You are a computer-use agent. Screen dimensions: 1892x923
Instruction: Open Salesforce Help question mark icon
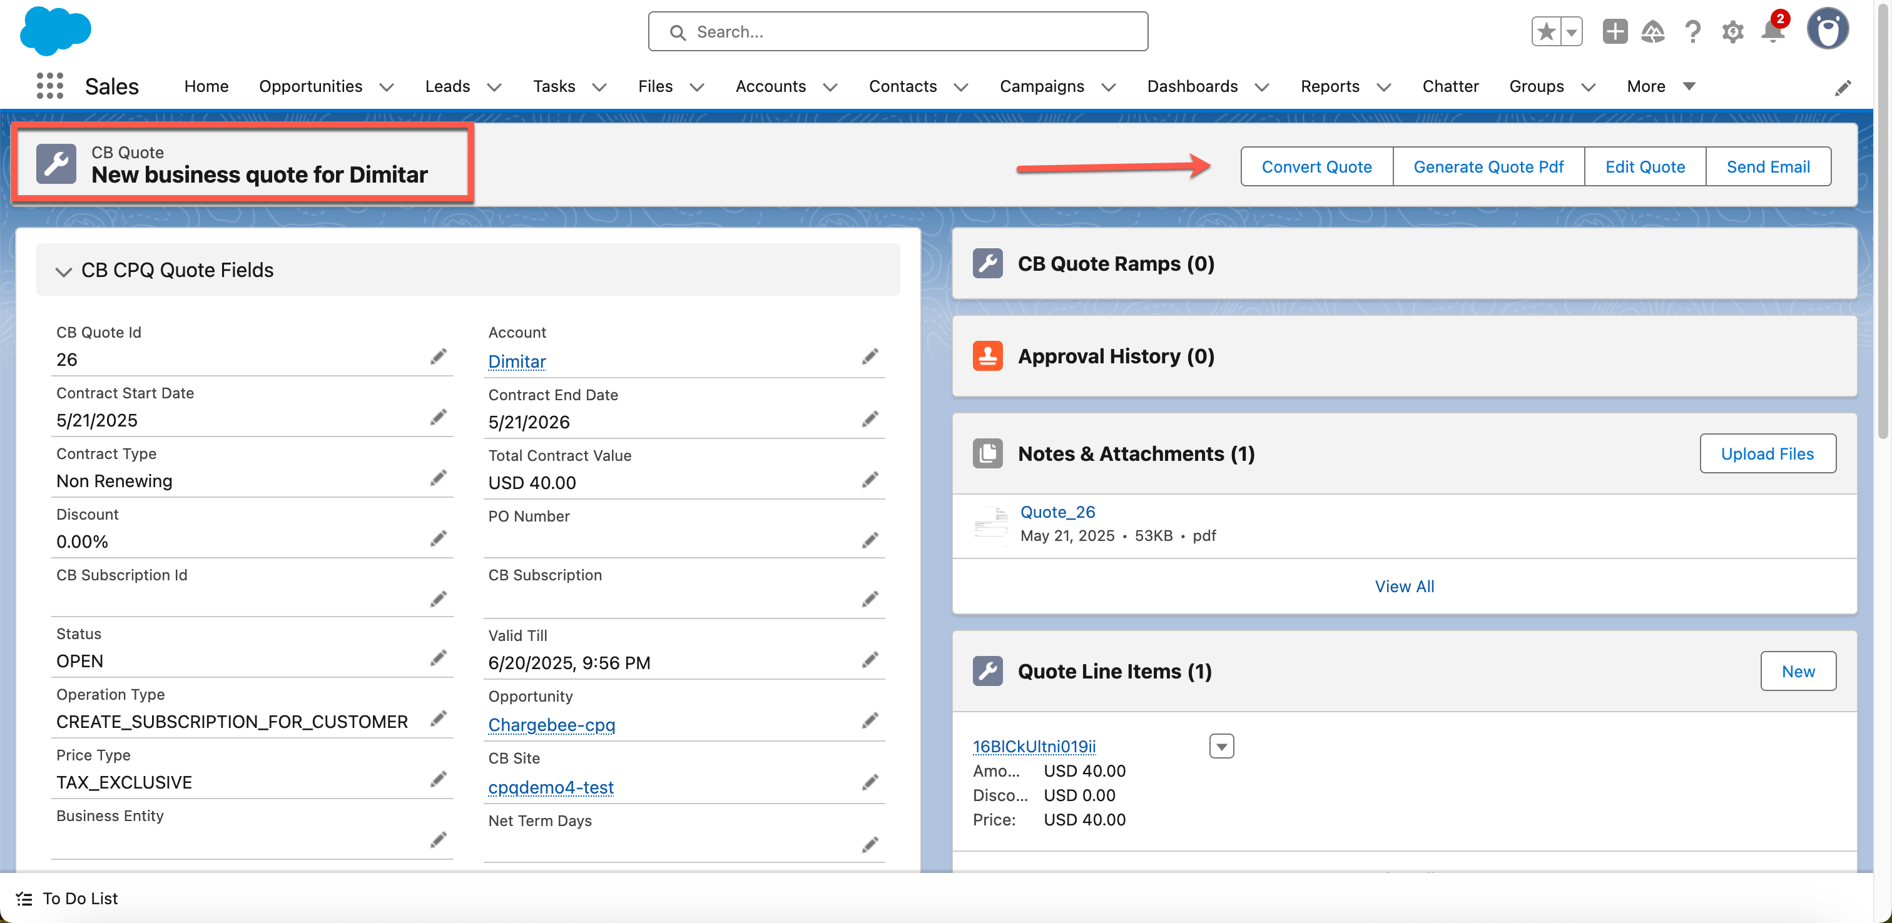[1693, 31]
